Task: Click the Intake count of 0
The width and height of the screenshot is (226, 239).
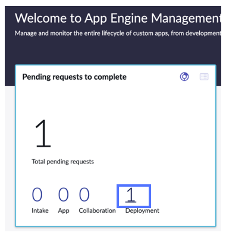Action: click(37, 194)
